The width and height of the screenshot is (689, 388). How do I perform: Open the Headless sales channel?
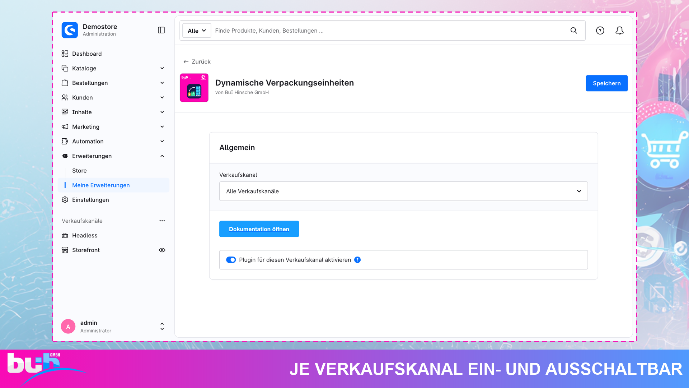point(85,235)
